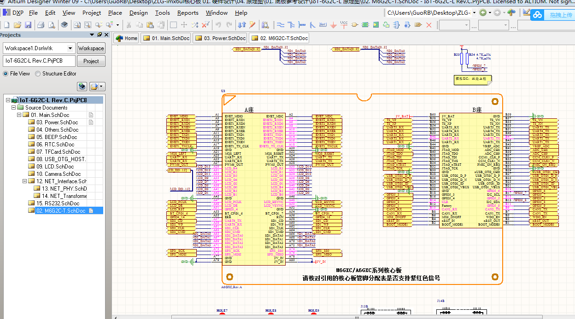Collapse the 12. NET_Interface node

point(25,181)
